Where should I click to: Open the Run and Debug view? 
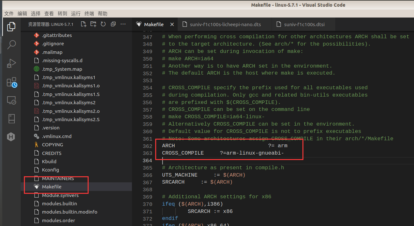(11, 63)
